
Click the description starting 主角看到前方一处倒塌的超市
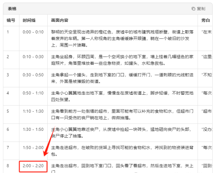tap(122, 115)
